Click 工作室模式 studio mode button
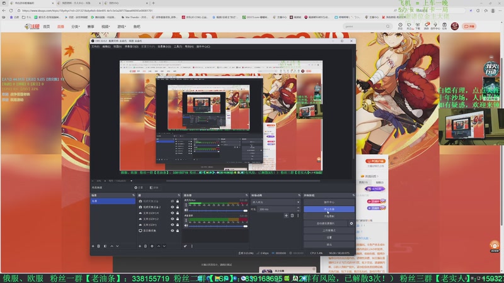The image size is (504, 283). pos(329,230)
